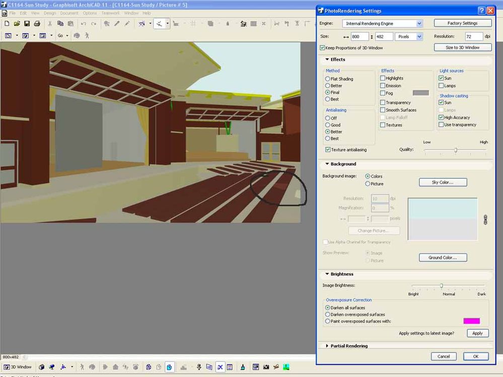The height and width of the screenshot is (377, 503).
Task: Choose Picture as background image
Action: point(368,184)
